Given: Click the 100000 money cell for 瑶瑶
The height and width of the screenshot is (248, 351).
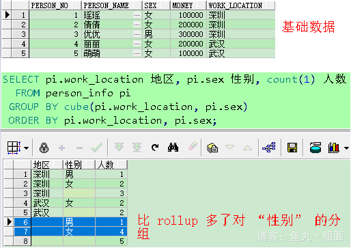Looking at the screenshot, I should (x=188, y=15).
